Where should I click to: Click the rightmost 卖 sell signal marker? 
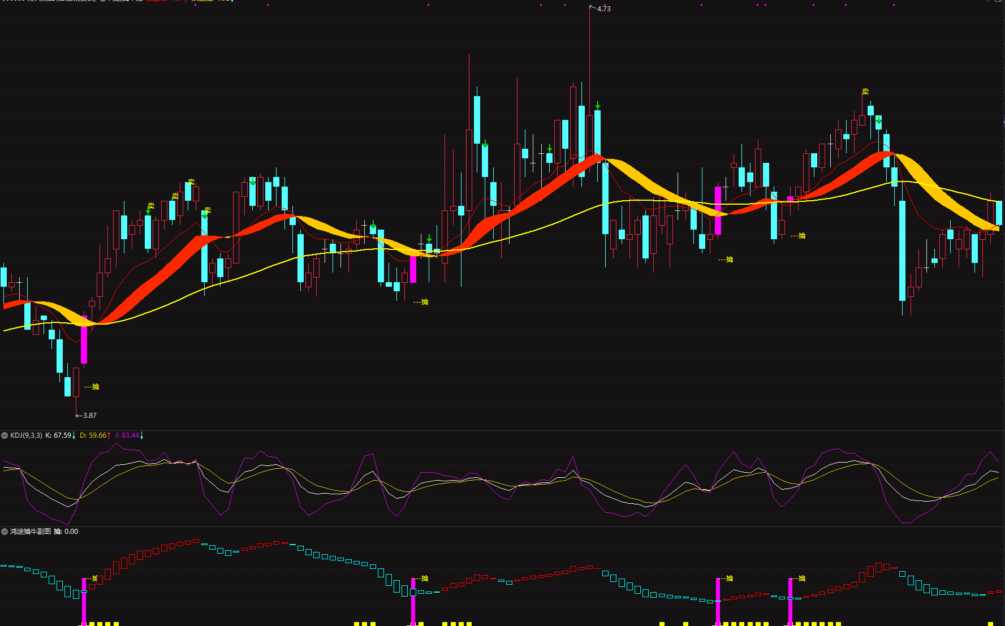(x=865, y=92)
